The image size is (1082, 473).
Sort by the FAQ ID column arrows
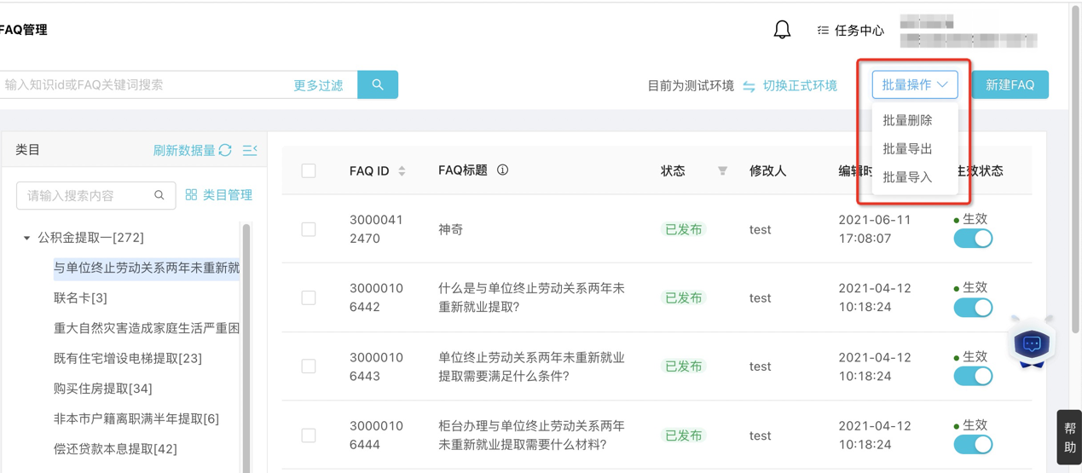tap(402, 171)
